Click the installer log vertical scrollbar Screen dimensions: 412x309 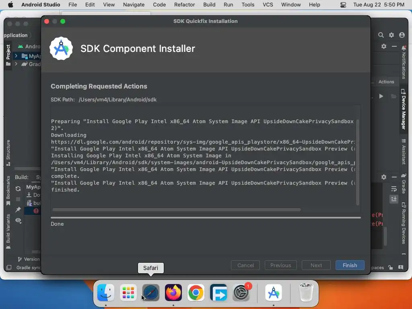357,162
